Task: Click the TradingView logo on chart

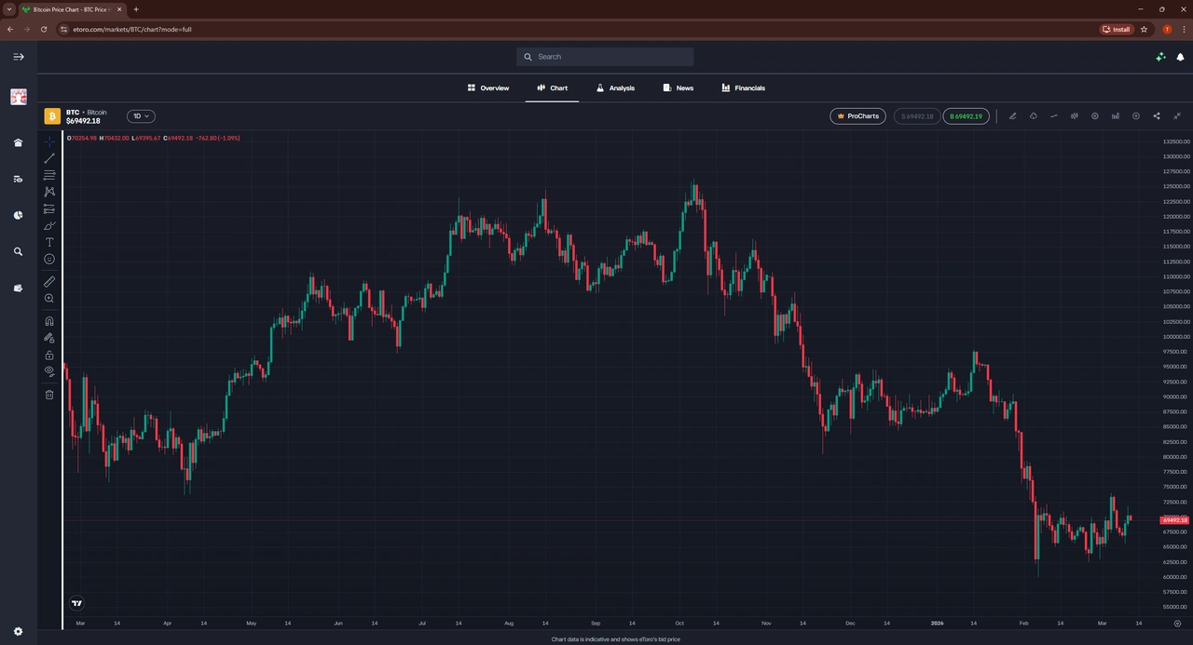Action: tap(76, 603)
